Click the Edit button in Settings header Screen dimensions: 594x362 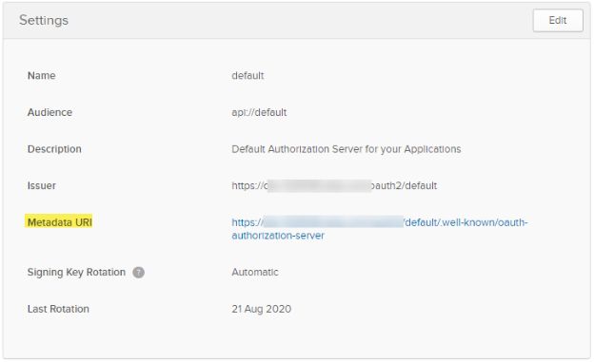point(558,20)
